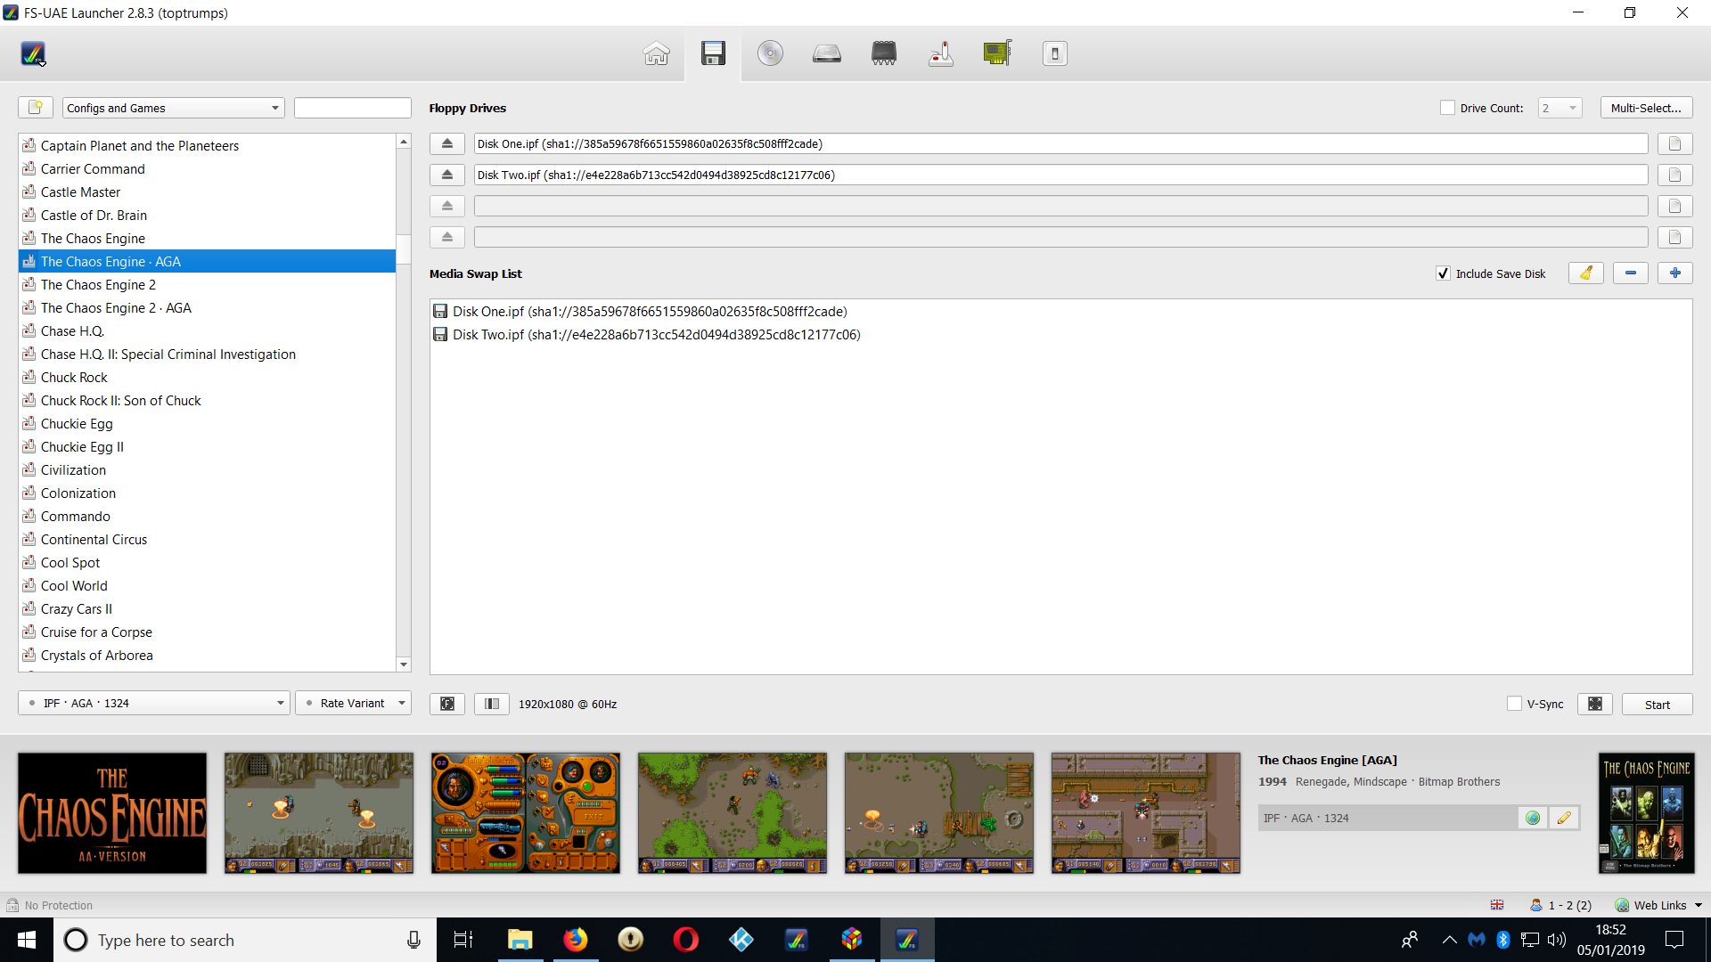Open the Chaos Engine box cover thumbnail
This screenshot has width=1711, height=962.
pos(1646,813)
